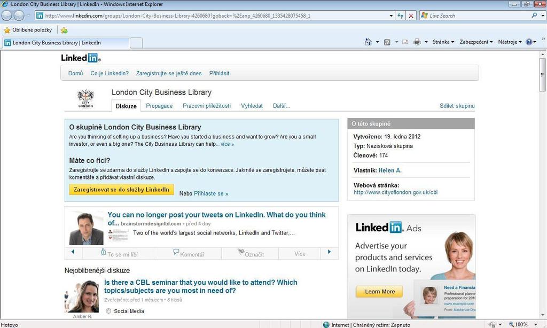
Task: Click the previous discussion left arrow
Action: click(x=73, y=252)
